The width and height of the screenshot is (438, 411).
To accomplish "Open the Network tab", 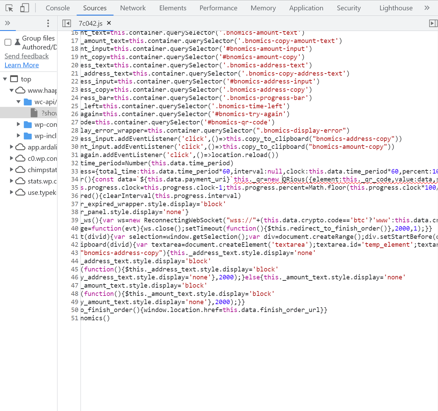I will coord(133,8).
